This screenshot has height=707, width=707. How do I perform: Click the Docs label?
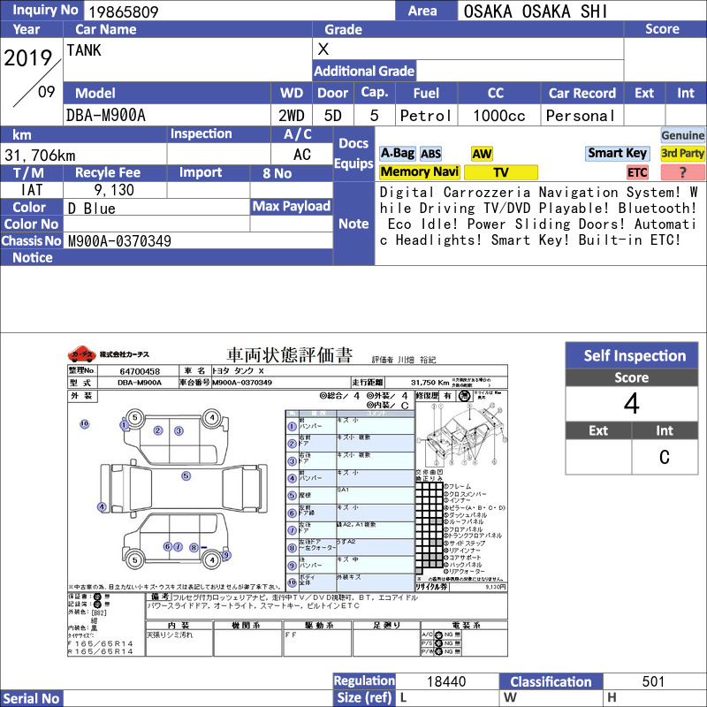coord(353,143)
